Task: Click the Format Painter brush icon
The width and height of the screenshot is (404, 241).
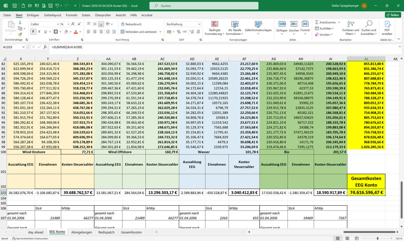Action: click(x=20, y=34)
